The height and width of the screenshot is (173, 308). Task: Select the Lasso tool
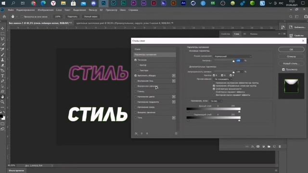(x=2, y=39)
